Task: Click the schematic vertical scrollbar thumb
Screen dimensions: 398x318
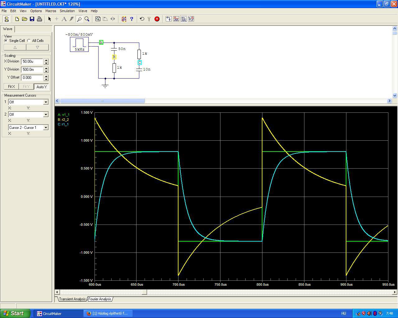Action: (x=395, y=33)
